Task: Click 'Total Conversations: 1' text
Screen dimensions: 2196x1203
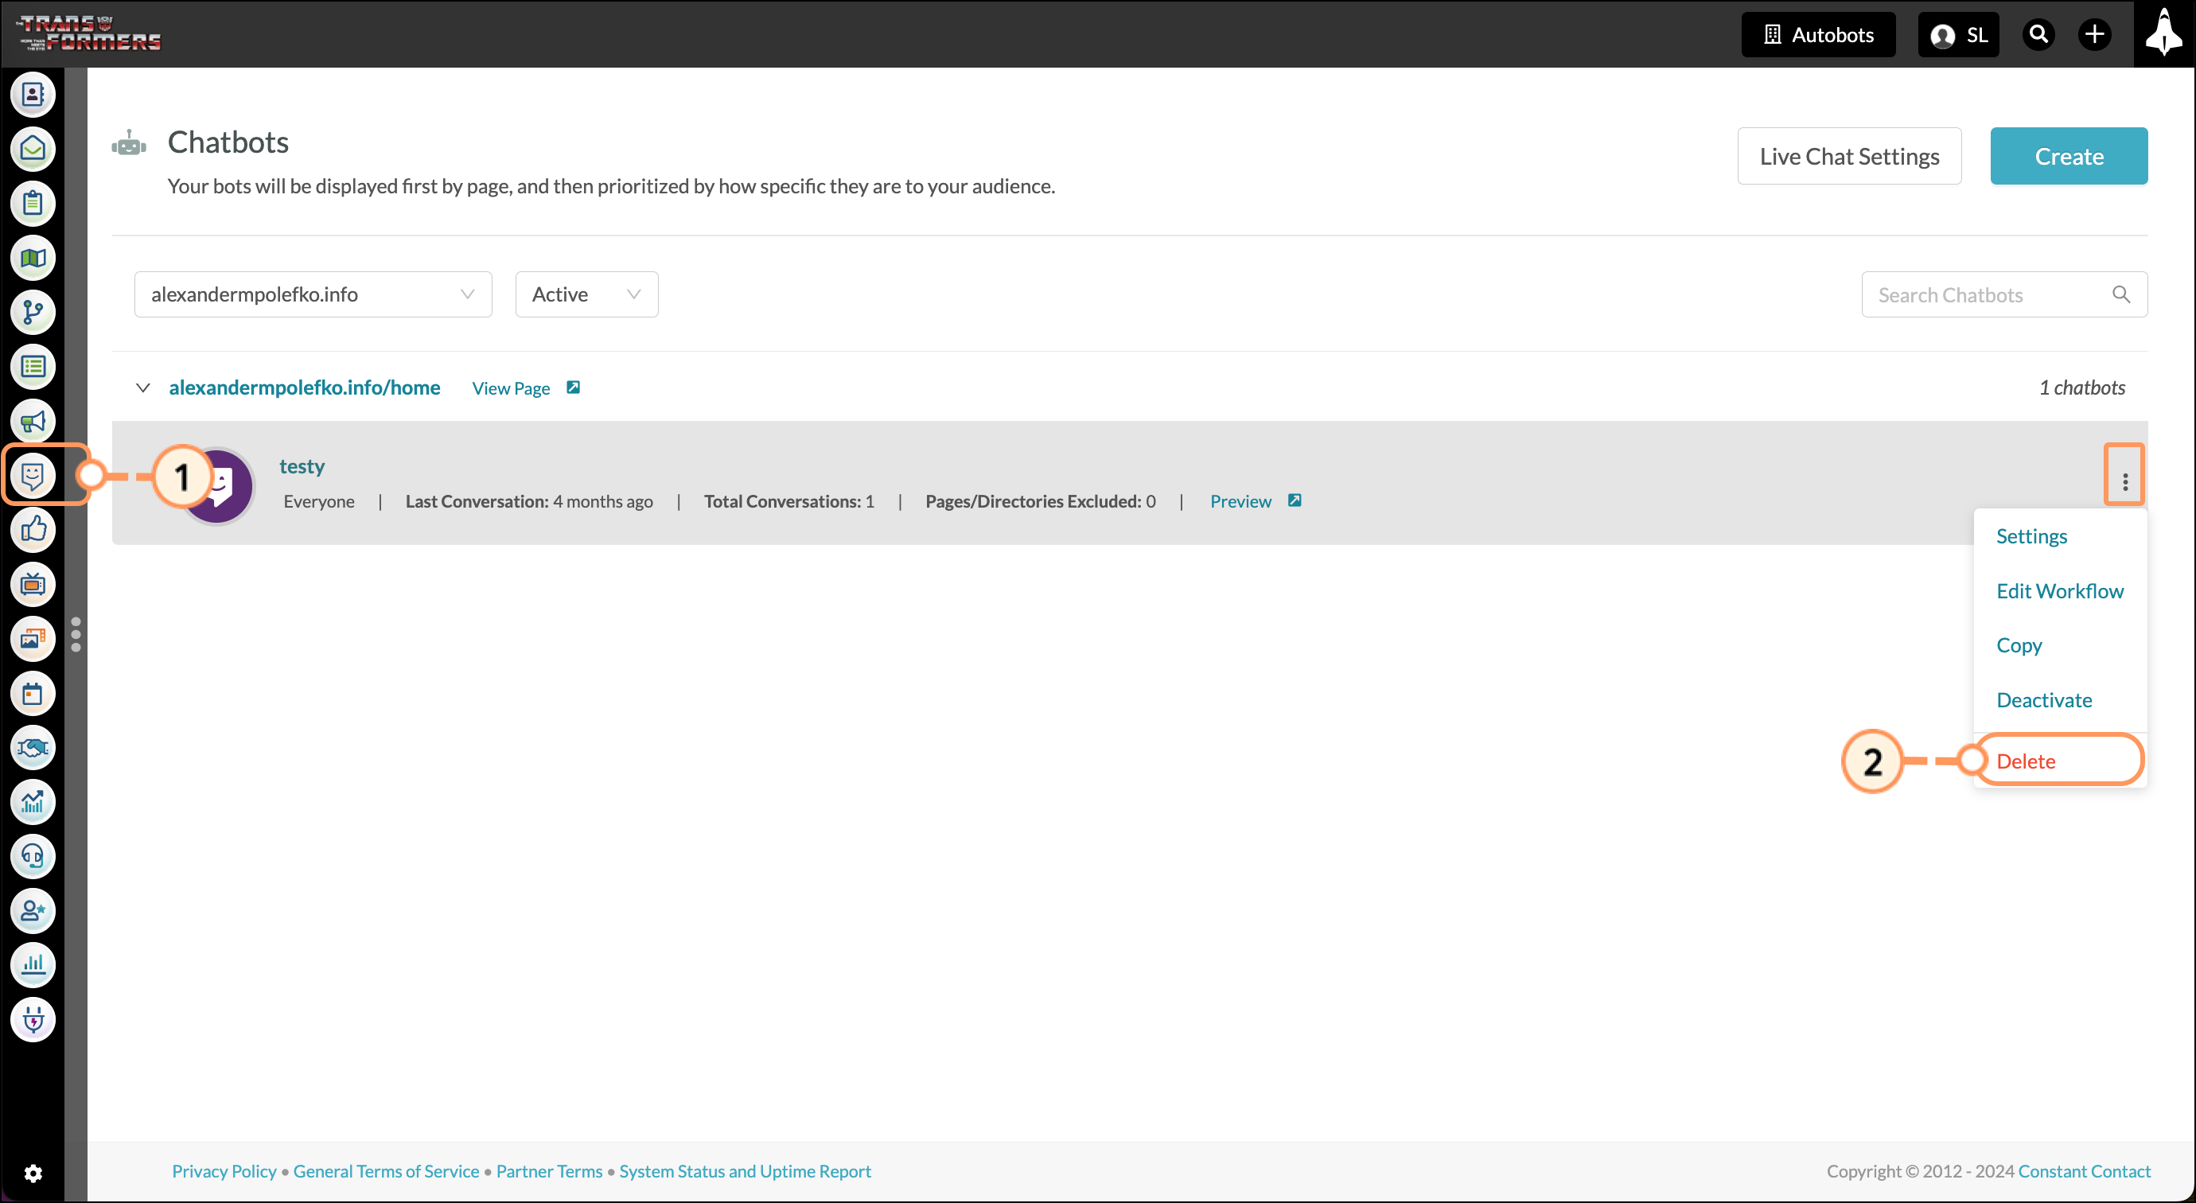Action: [788, 501]
